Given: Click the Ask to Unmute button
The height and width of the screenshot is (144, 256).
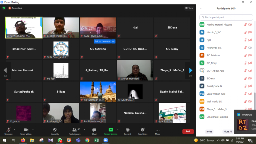Looking at the screenshot, I should [102, 41].
